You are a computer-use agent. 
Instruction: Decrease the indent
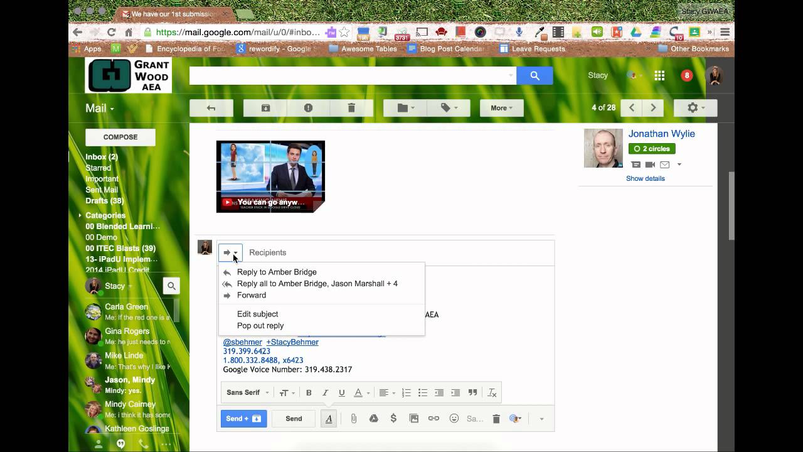pyautogui.click(x=439, y=393)
